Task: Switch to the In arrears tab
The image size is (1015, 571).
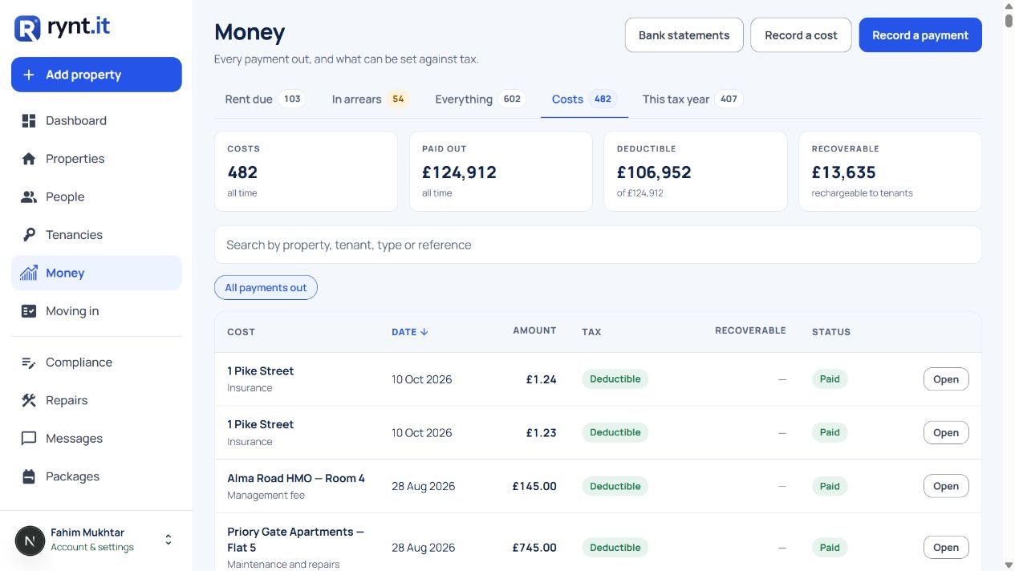Action: 369,99
